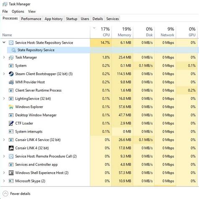Click the Services and Controller app icon
Image resolution: width=199 pixels, height=199 pixels.
11,165
